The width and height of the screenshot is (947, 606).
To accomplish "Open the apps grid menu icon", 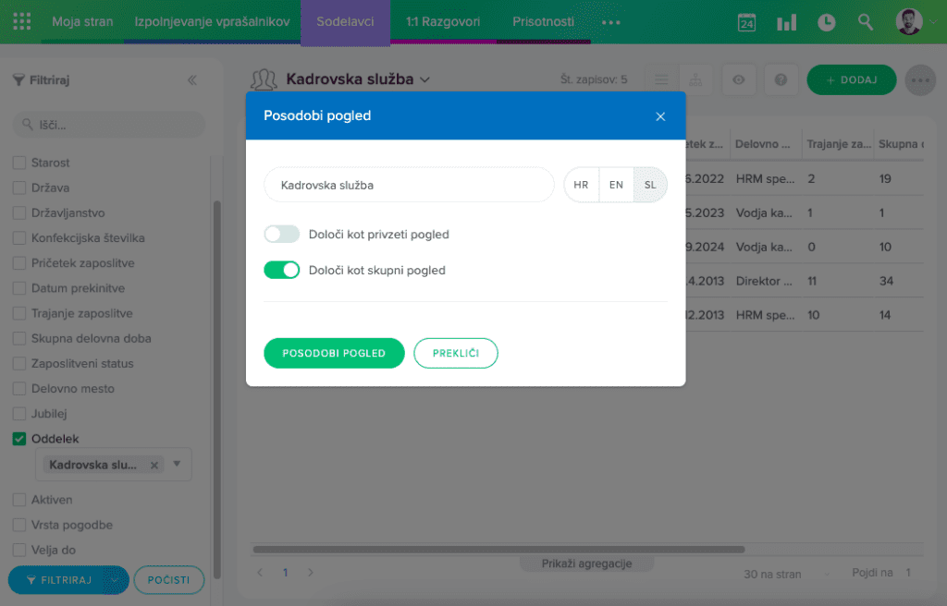I will click(x=22, y=22).
